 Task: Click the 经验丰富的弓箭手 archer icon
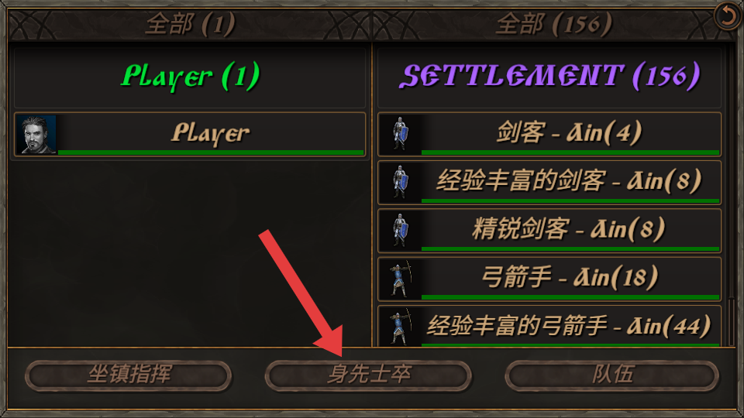click(x=401, y=327)
